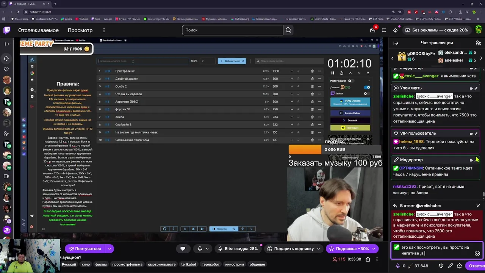Screen dimensions: 485x273
Task: Click the orange donation progress bar
Action: (305, 149)
